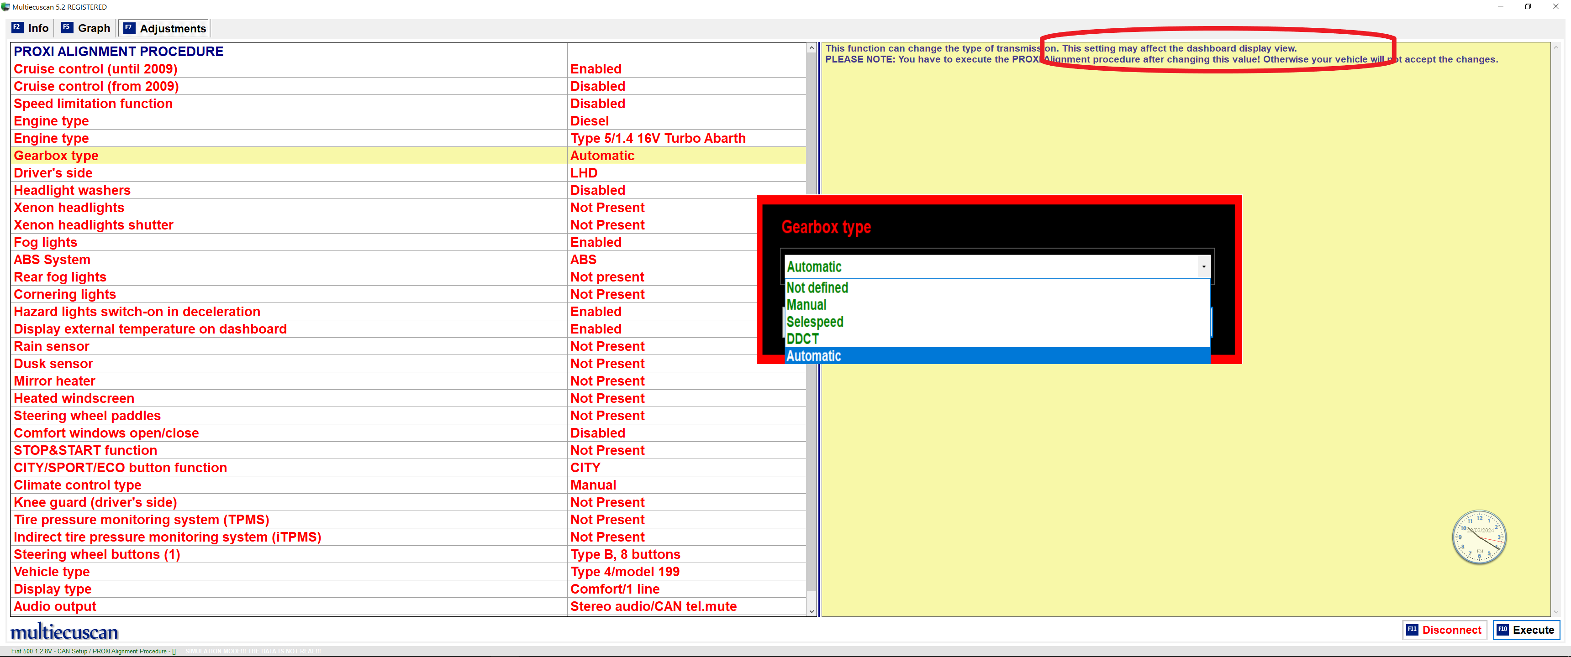Image resolution: width=1571 pixels, height=657 pixels.
Task: Select 'Hazard lights switch-on in deceleration' row
Action: [408, 312]
